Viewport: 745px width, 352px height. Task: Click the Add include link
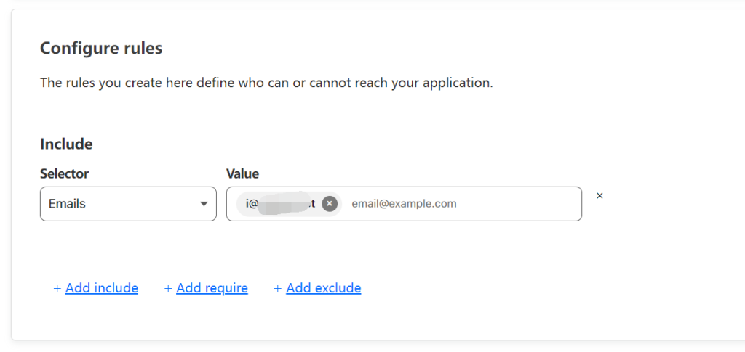click(102, 288)
